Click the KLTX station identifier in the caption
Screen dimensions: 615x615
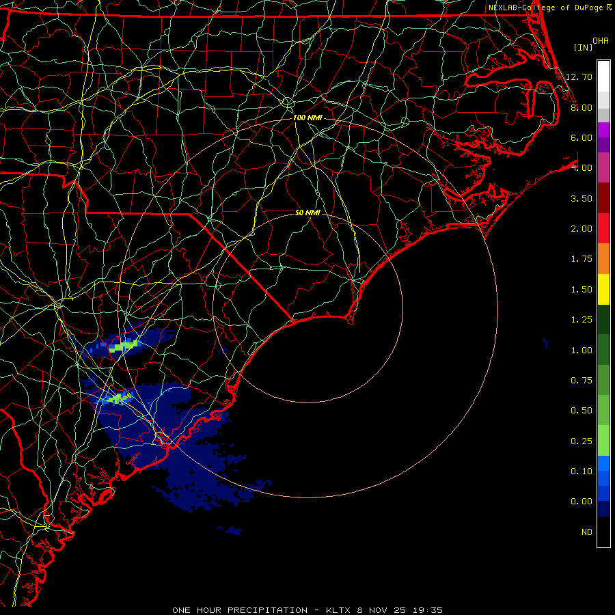click(339, 610)
